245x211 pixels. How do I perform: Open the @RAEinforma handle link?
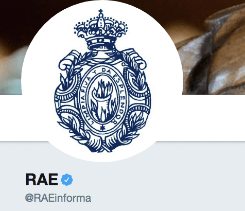coord(58,198)
